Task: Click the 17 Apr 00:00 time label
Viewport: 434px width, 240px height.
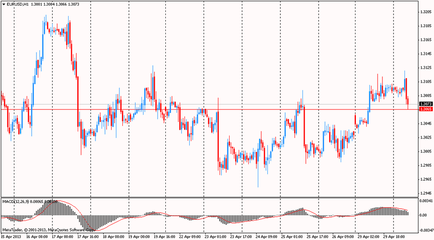Action: tap(62, 237)
